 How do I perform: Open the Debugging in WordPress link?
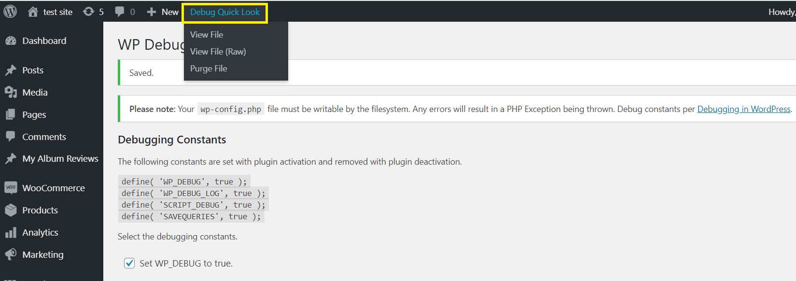(743, 109)
